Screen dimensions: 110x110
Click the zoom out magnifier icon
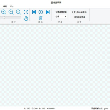11,12
